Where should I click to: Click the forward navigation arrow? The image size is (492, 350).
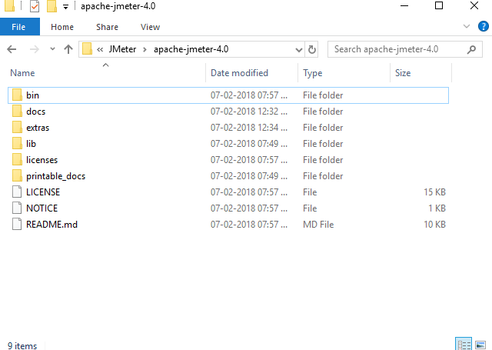(34, 49)
